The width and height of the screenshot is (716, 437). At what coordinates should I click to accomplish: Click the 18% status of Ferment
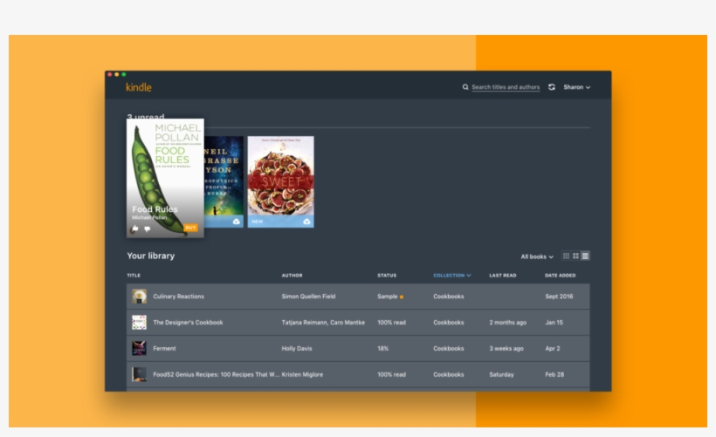click(x=382, y=348)
